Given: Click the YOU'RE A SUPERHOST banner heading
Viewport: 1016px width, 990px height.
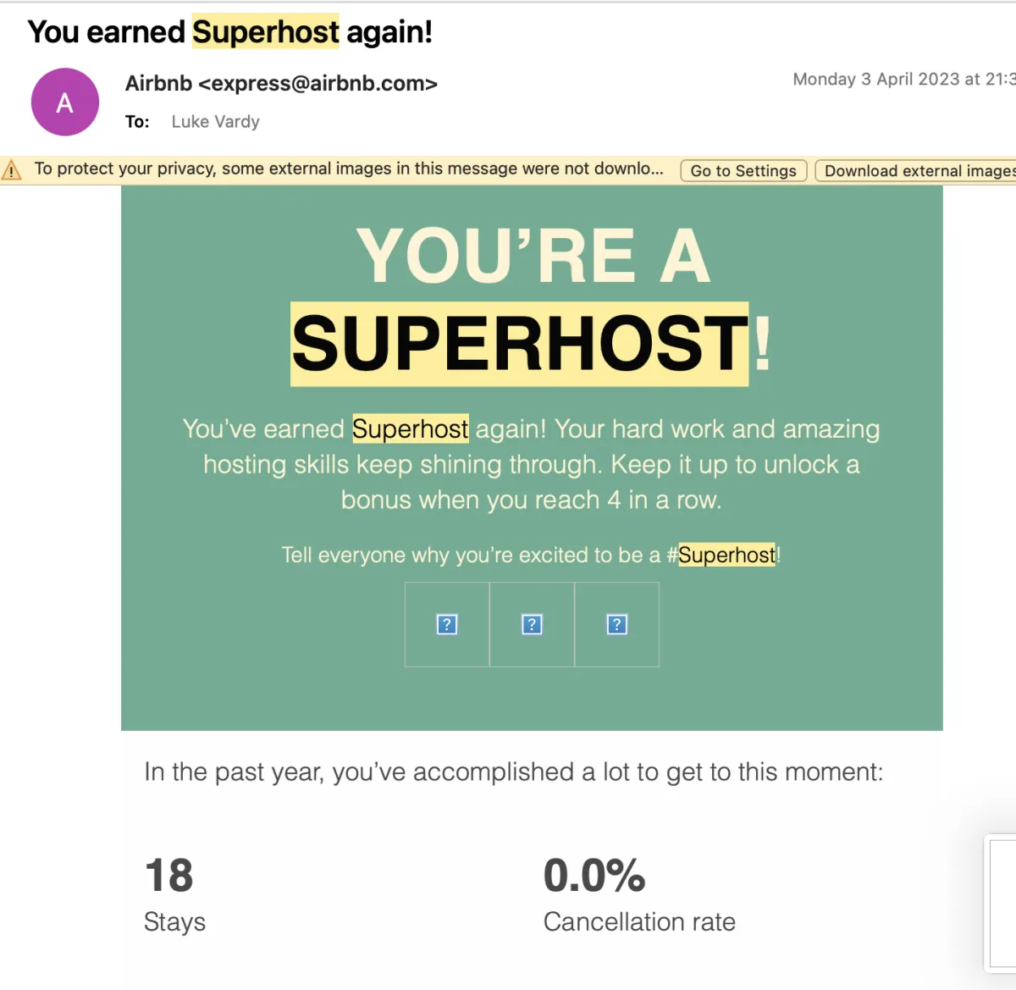Looking at the screenshot, I should pos(532,299).
